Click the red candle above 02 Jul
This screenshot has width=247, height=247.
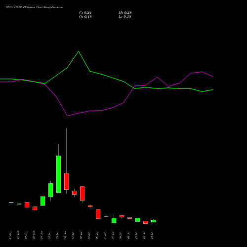(x=82, y=194)
